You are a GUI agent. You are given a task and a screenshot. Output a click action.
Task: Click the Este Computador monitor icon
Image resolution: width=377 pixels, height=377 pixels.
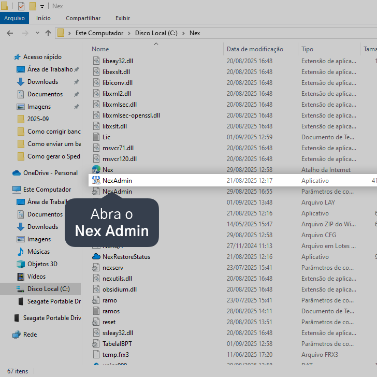point(17,190)
